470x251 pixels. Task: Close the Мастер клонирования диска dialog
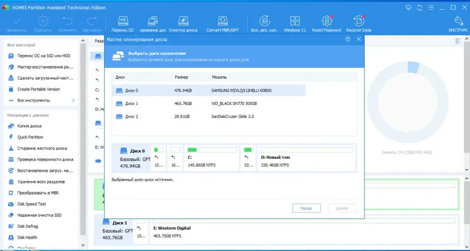click(x=359, y=39)
